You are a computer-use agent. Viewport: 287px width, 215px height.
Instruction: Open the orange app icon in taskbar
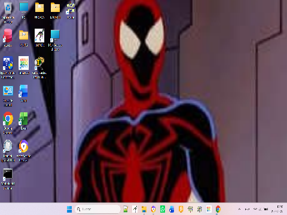coord(181,209)
